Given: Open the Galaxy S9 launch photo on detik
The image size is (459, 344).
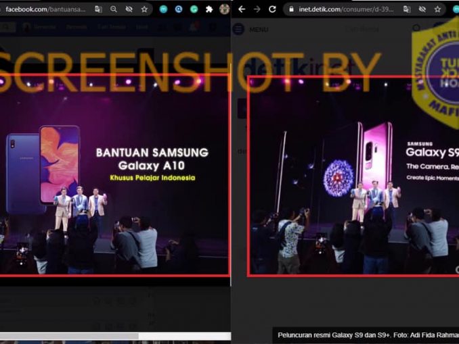Looking at the screenshot, I should point(353,176).
